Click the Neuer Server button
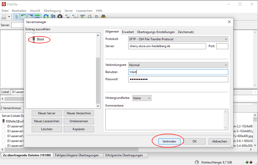 [47, 113]
